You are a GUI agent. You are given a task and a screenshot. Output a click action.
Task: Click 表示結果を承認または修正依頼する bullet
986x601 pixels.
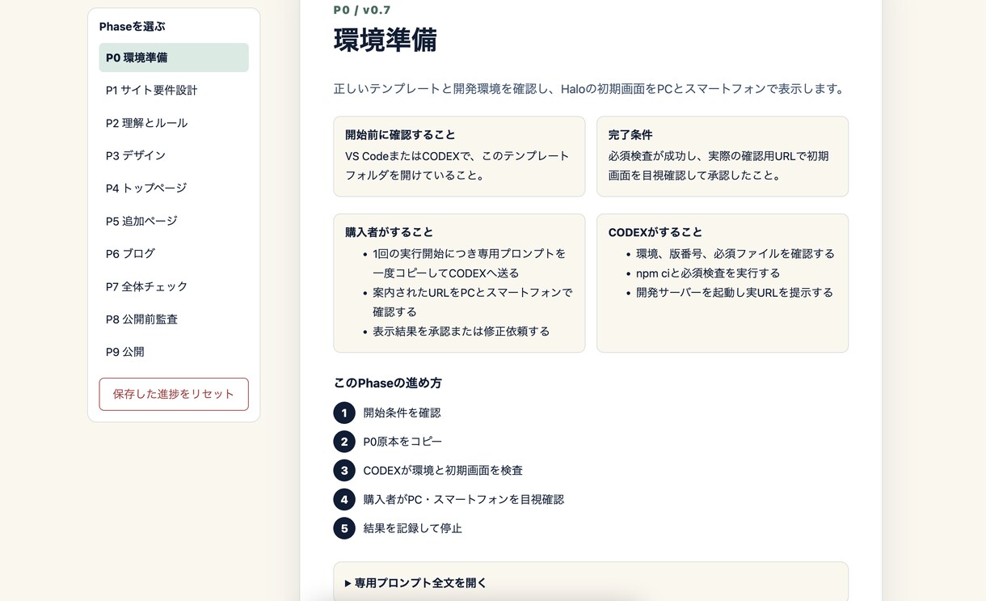pos(461,331)
